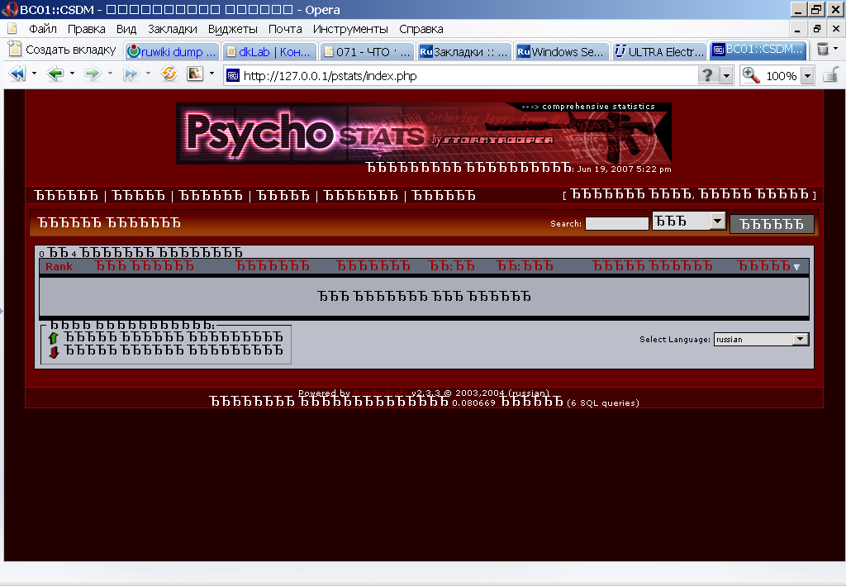Reload the page with refresh icon
The width and height of the screenshot is (846, 586).
coord(169,74)
